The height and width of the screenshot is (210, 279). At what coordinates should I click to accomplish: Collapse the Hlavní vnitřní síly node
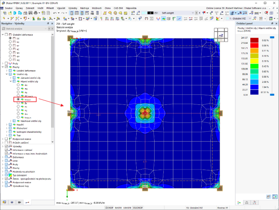click(x=11, y=82)
